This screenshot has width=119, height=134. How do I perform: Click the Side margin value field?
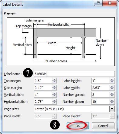tap(43, 88)
